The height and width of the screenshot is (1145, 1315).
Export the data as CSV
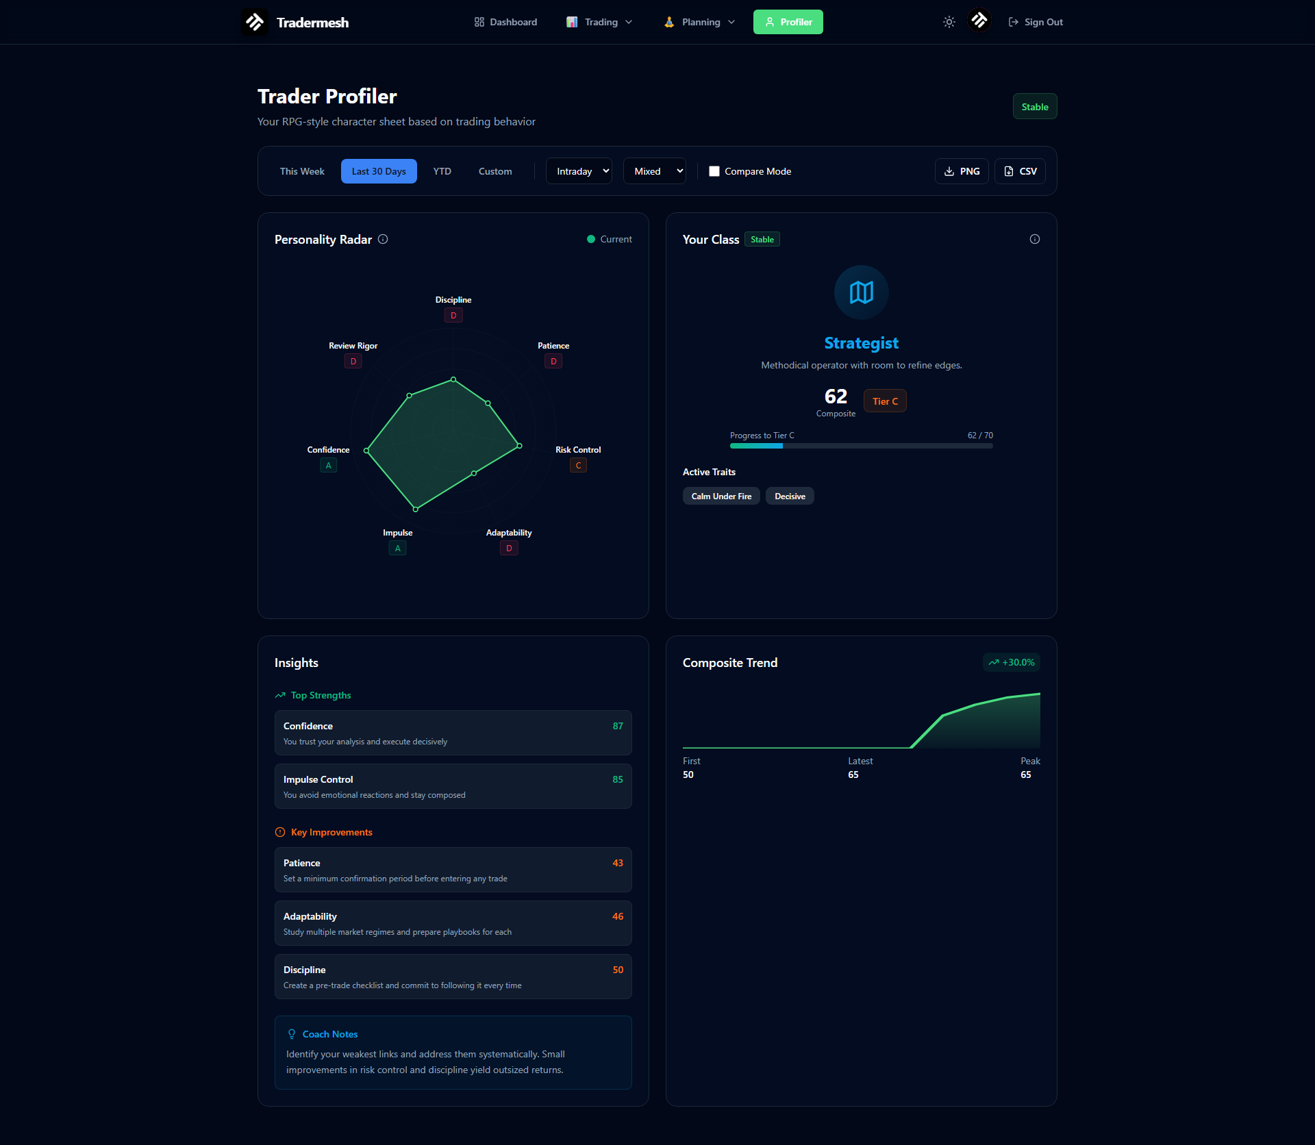(1020, 171)
